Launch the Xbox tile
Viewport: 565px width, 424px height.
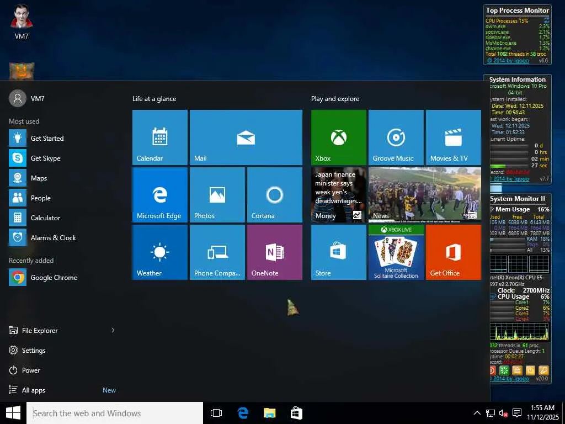click(338, 137)
